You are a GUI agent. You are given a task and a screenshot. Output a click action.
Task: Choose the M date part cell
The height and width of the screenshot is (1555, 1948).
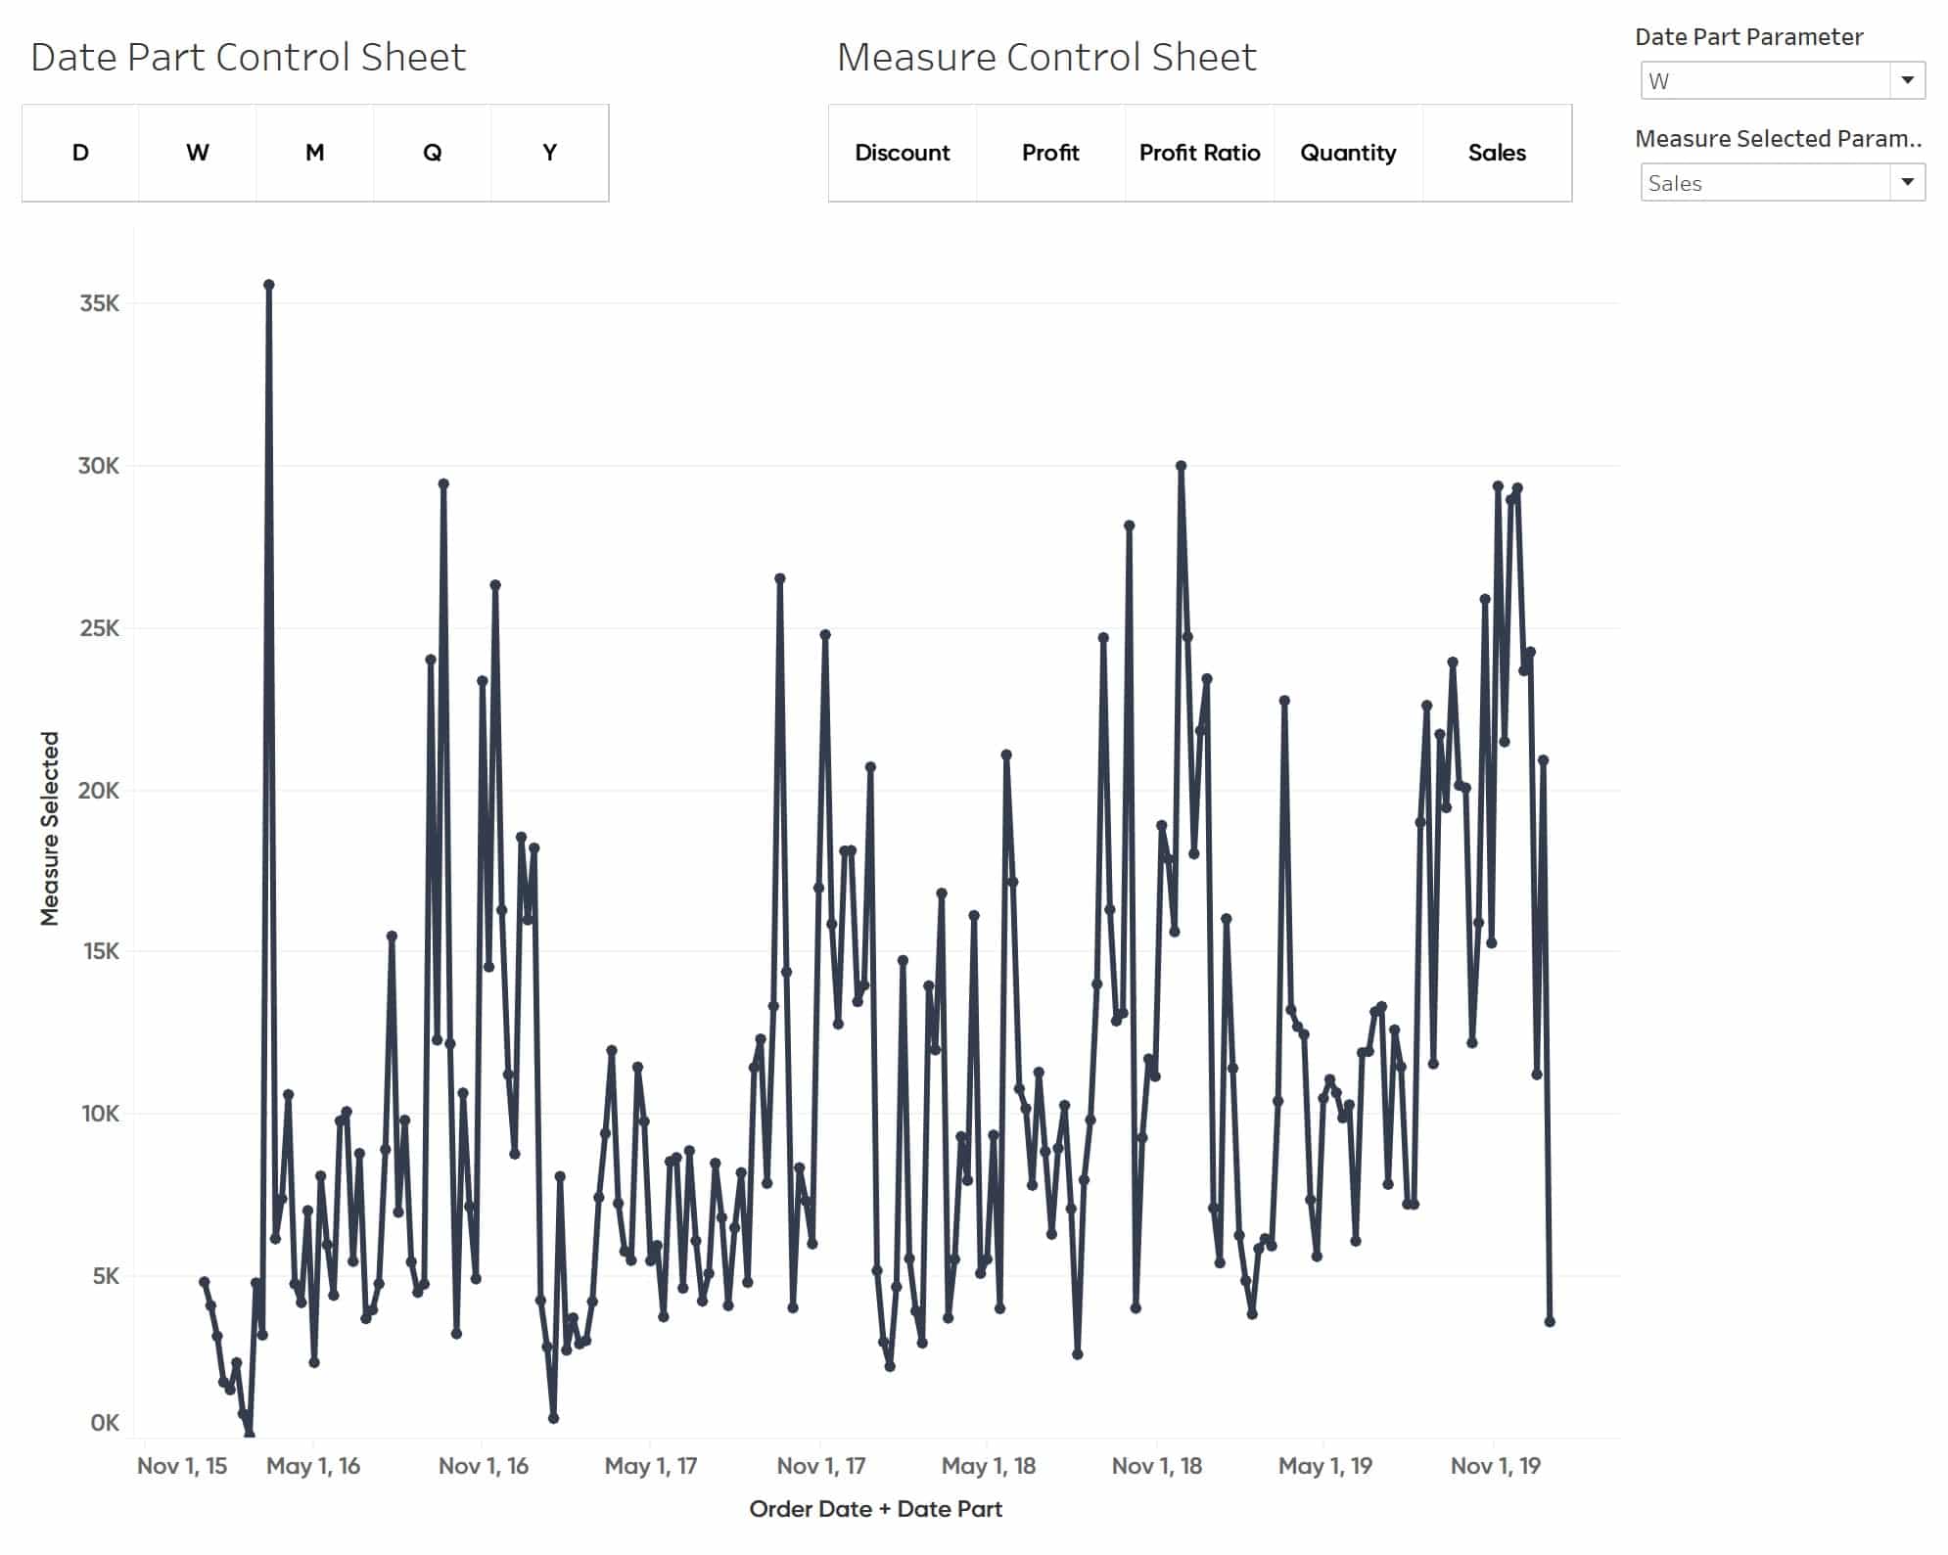pyautogui.click(x=315, y=153)
